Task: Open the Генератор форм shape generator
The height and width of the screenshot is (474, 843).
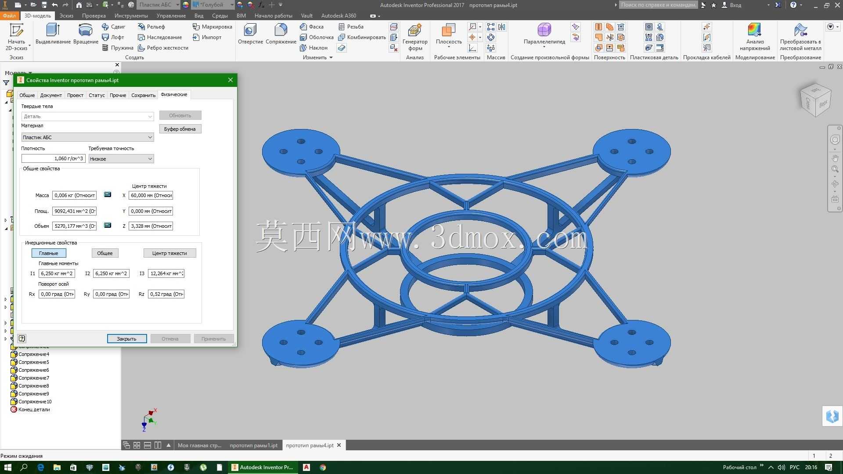Action: [415, 37]
